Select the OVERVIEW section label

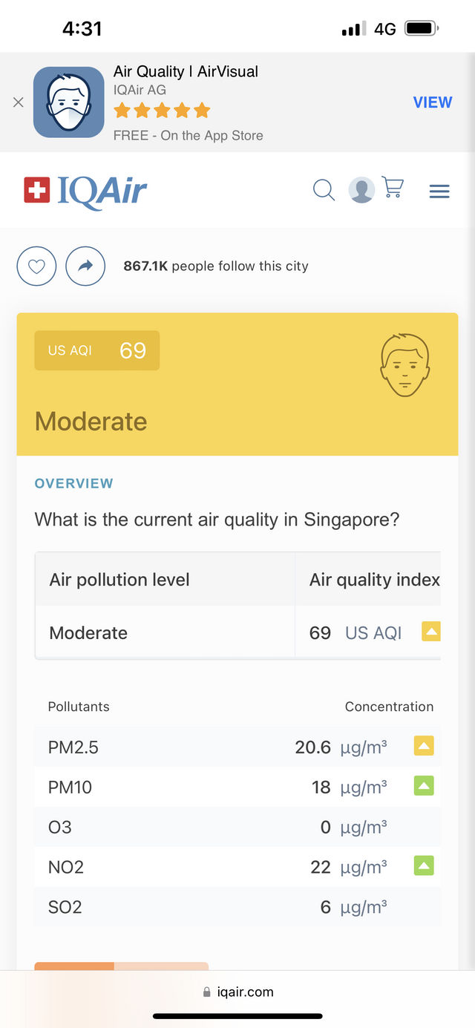click(x=74, y=483)
